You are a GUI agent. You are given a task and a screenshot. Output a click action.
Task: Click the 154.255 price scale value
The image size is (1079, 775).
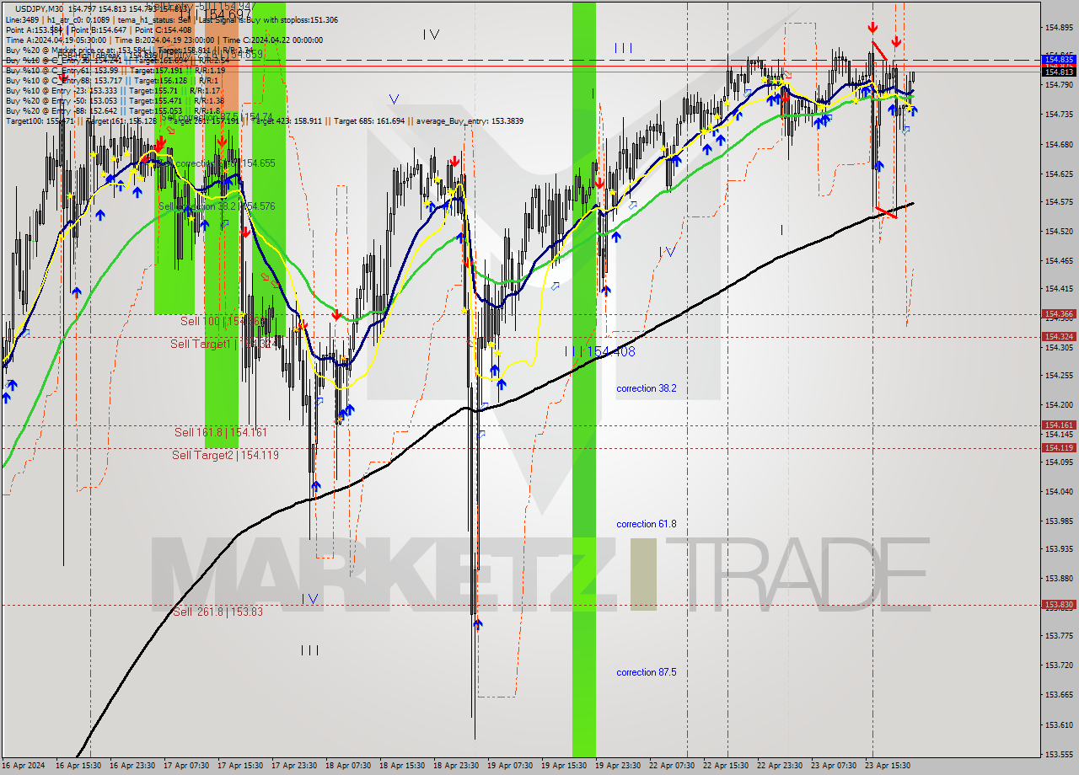click(1059, 376)
